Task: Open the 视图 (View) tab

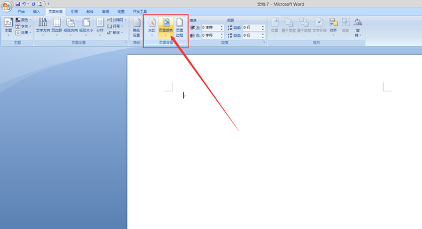Action: [x=121, y=12]
